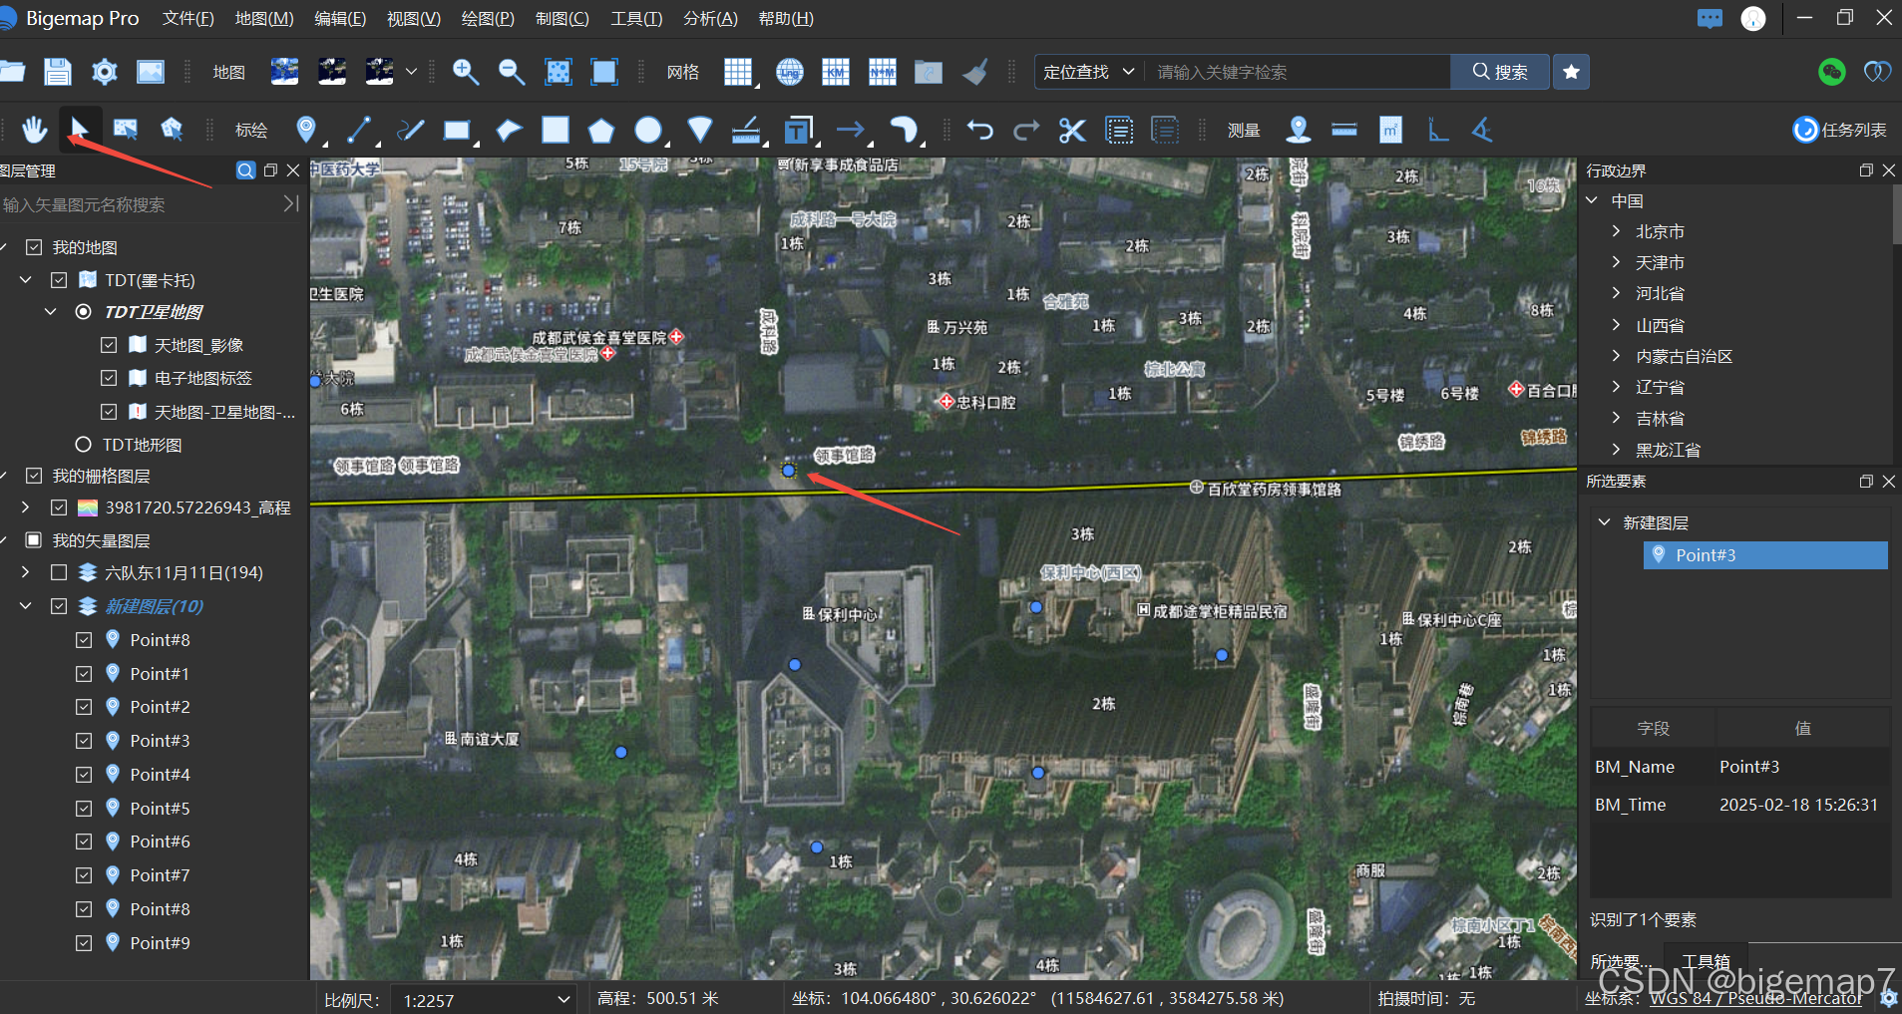Open the map source dropdown arrow
This screenshot has height=1014, width=1902.
(x=411, y=72)
